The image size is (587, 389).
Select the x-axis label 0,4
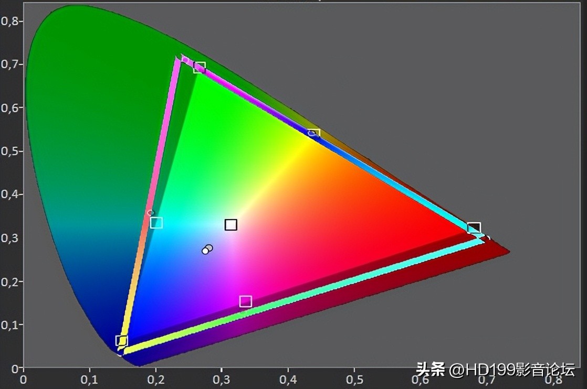[288, 380]
